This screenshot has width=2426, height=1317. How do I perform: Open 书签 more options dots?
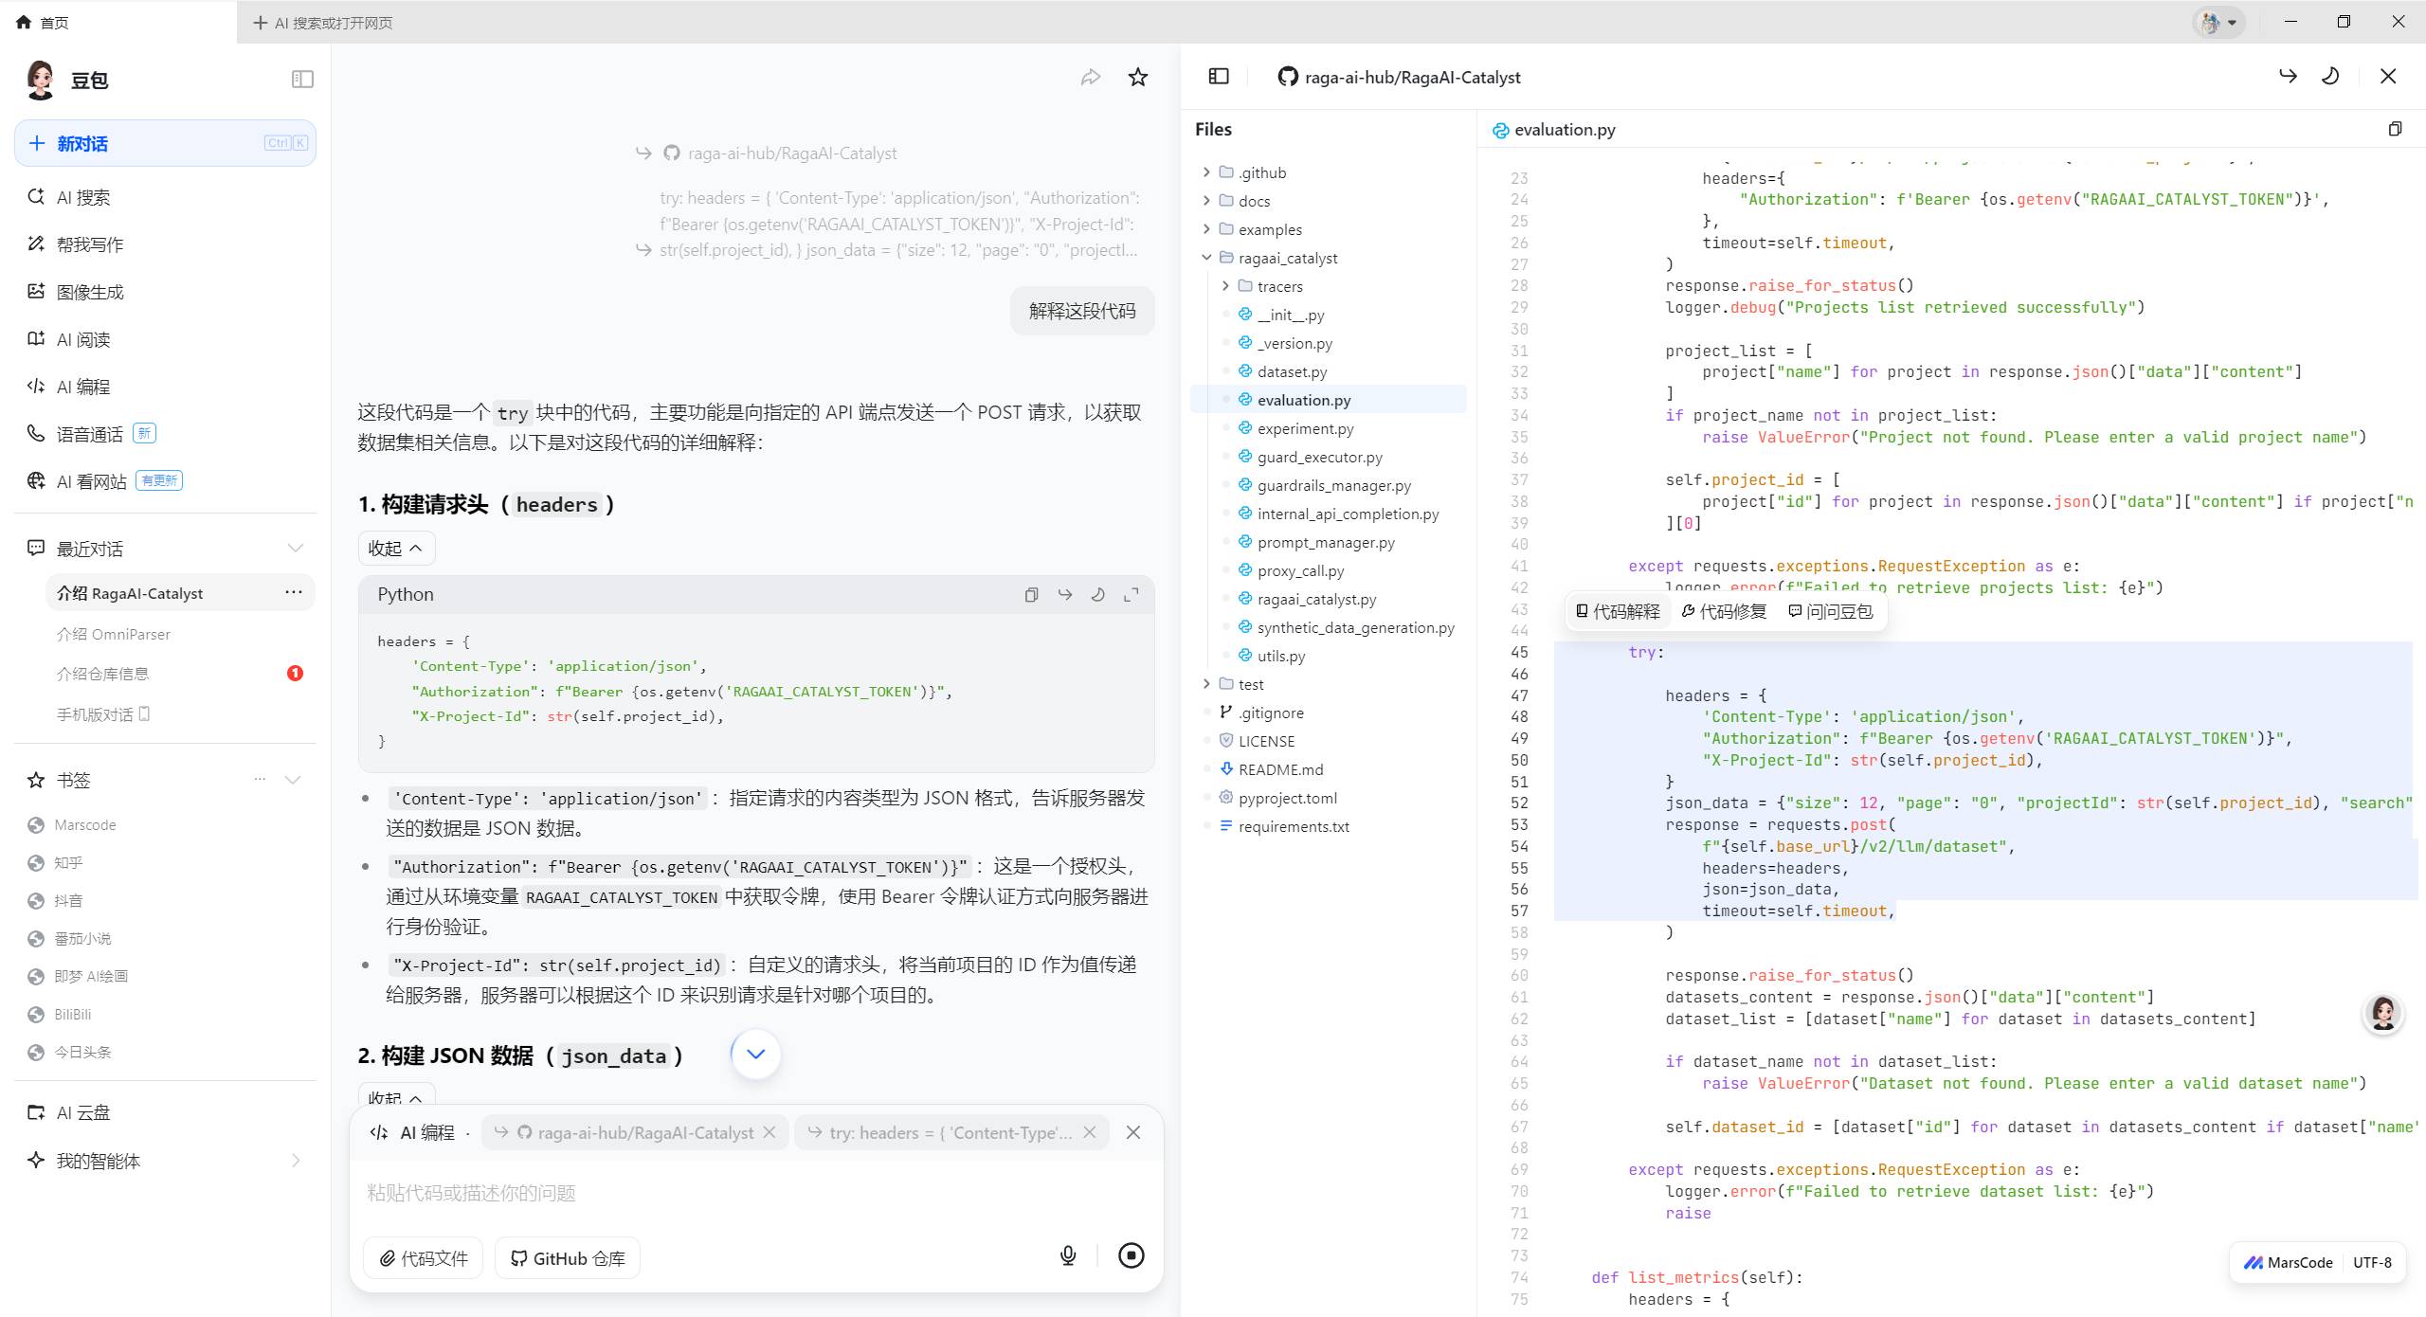(260, 780)
